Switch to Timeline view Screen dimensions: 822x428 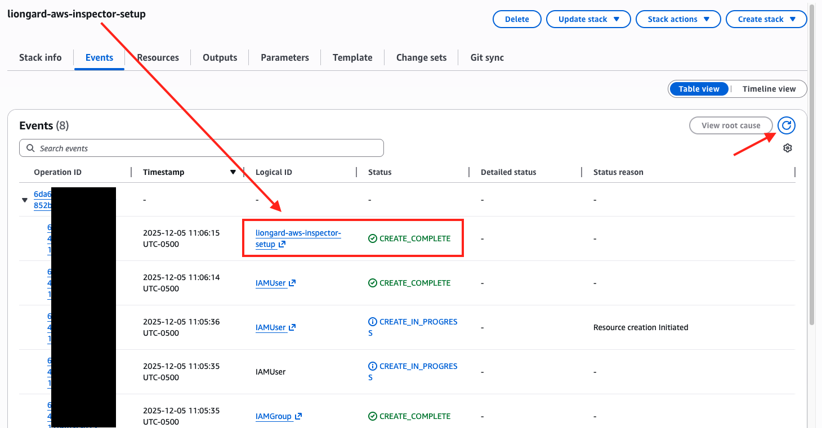(x=769, y=89)
